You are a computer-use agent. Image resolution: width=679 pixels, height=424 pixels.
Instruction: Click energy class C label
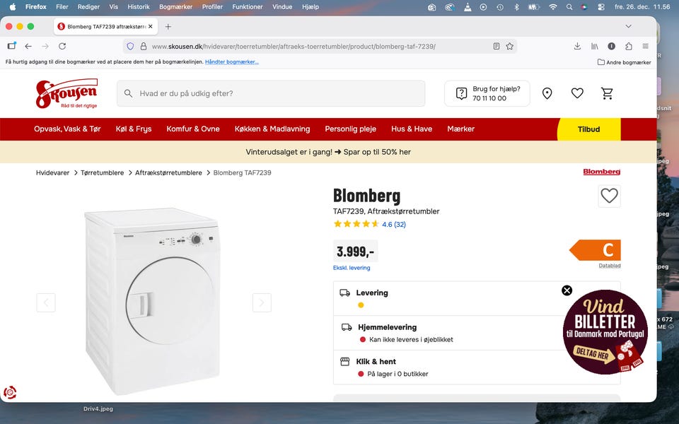coord(596,250)
